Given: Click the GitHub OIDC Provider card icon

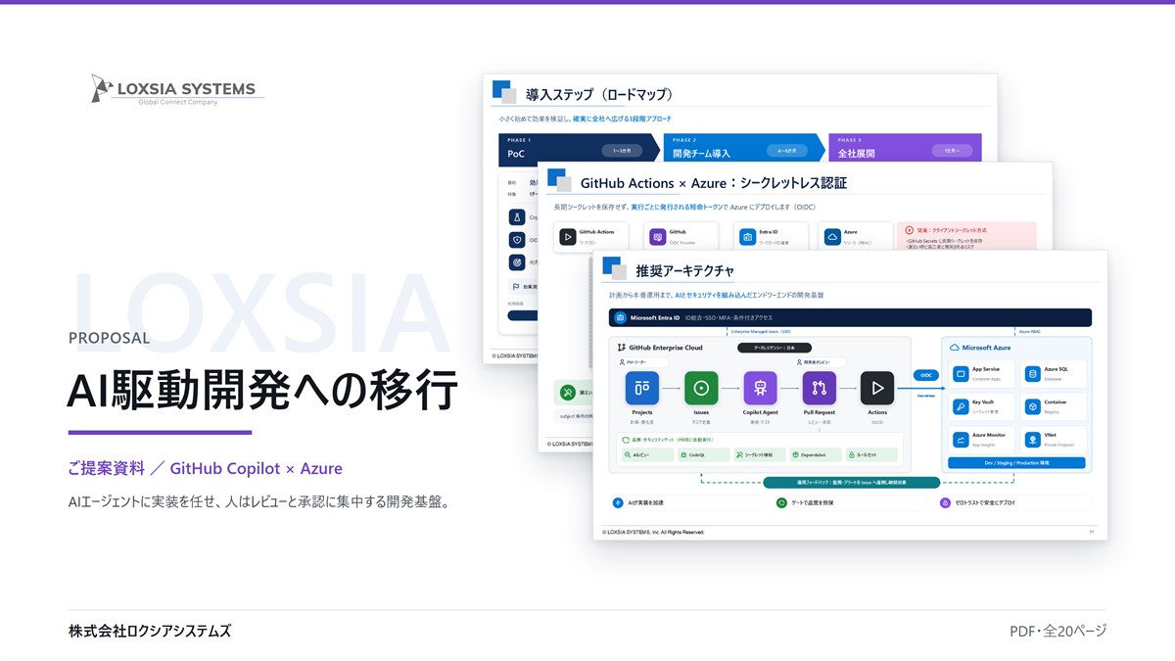Looking at the screenshot, I should (x=657, y=237).
